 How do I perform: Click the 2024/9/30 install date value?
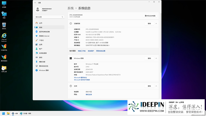click(89, 69)
